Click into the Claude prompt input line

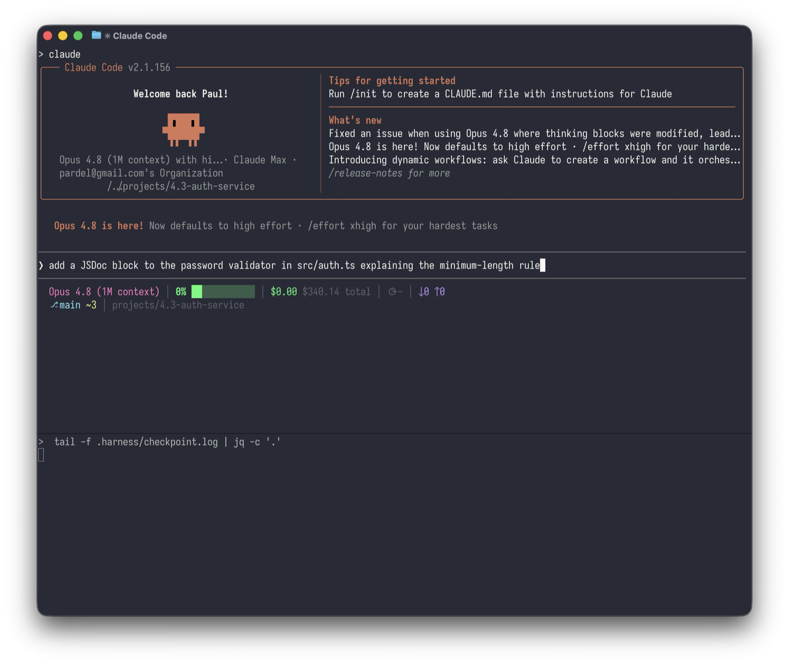(392, 265)
